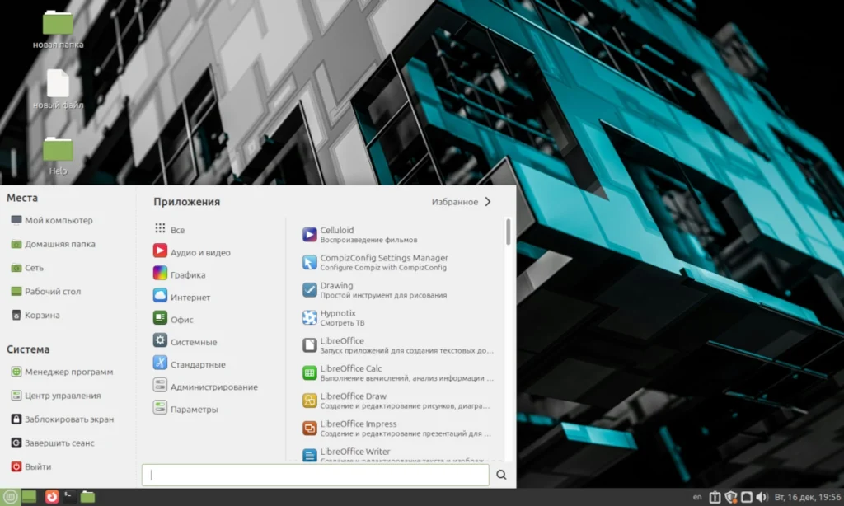Screen dimensions: 844x506
Task: Click Заблокировать экран
Action: (62, 419)
